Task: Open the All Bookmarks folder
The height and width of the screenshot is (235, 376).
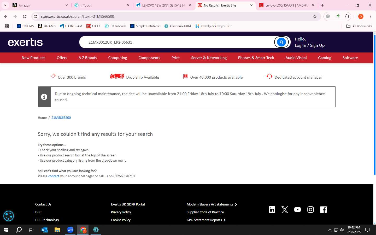Action: [359, 26]
